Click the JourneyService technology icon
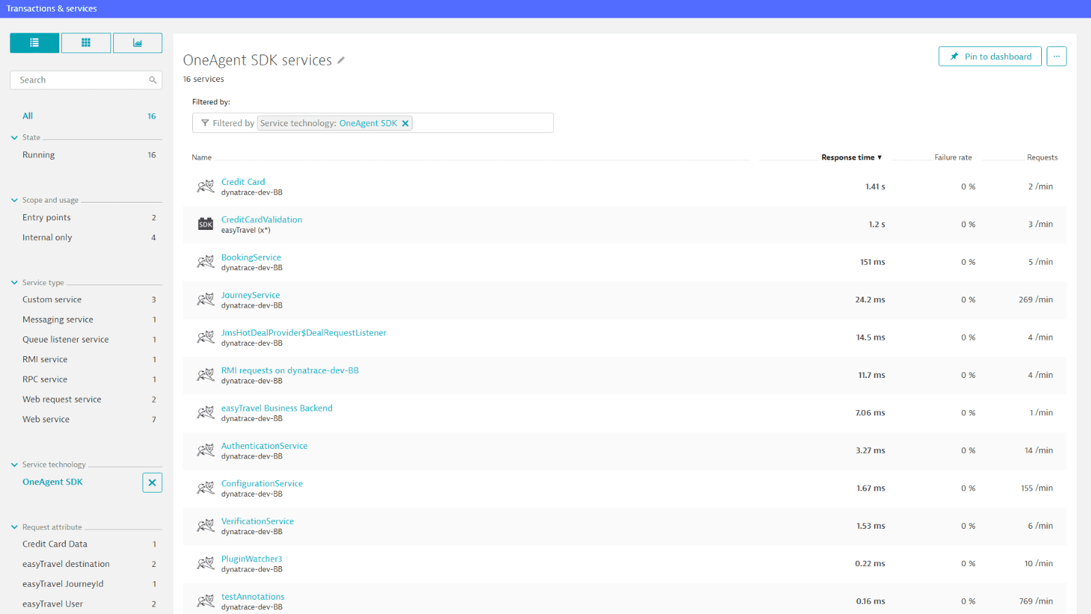1091x614 pixels. [x=205, y=299]
